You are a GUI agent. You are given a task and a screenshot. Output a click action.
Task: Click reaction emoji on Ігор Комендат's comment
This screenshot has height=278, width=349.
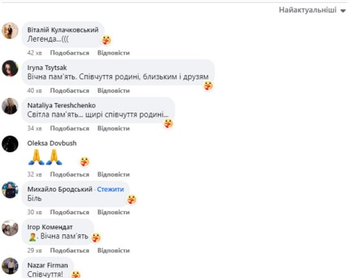tap(96, 238)
